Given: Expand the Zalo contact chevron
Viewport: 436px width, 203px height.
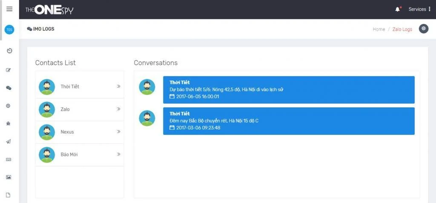Looking at the screenshot, I should tap(119, 109).
